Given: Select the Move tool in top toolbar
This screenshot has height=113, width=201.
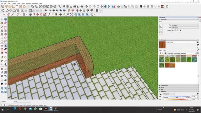Looking at the screenshot, I should pyautogui.click(x=38, y=14).
